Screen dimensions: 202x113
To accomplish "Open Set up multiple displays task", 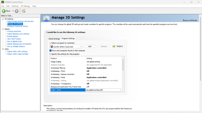I will point(16,46).
